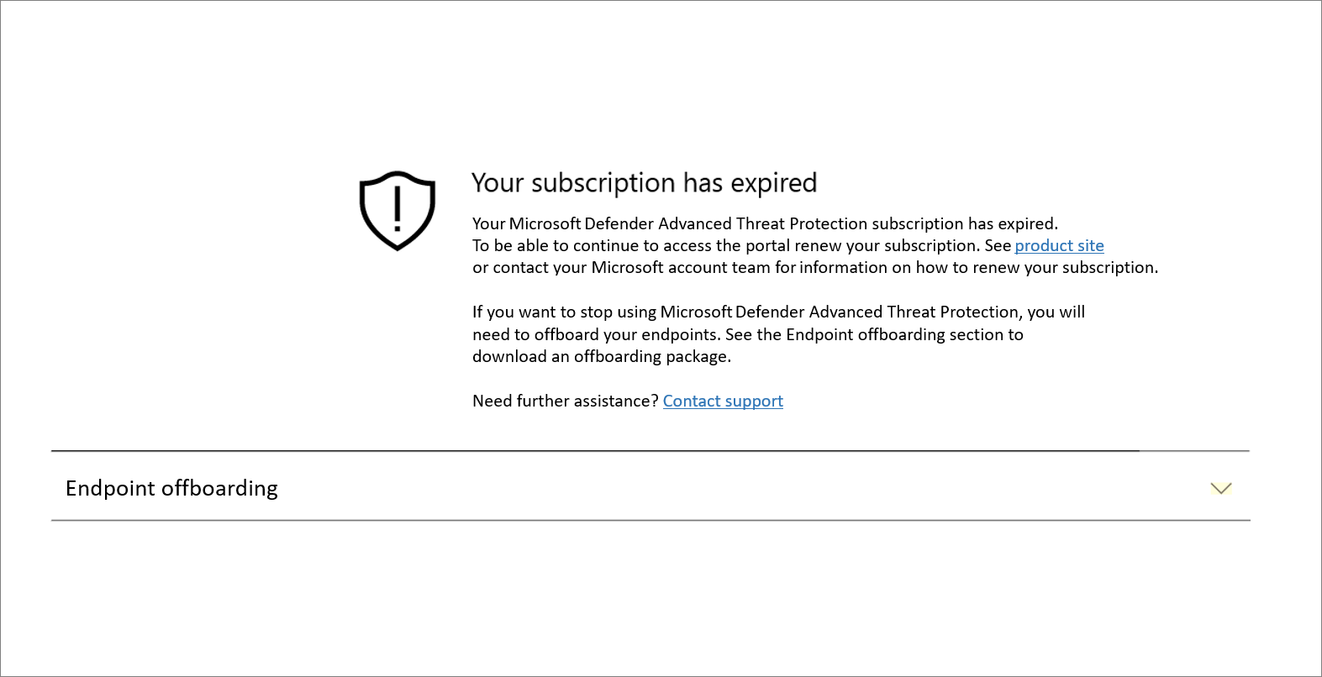
Task: Click the phrase "need to offboard your endpoints"
Action: [596, 335]
